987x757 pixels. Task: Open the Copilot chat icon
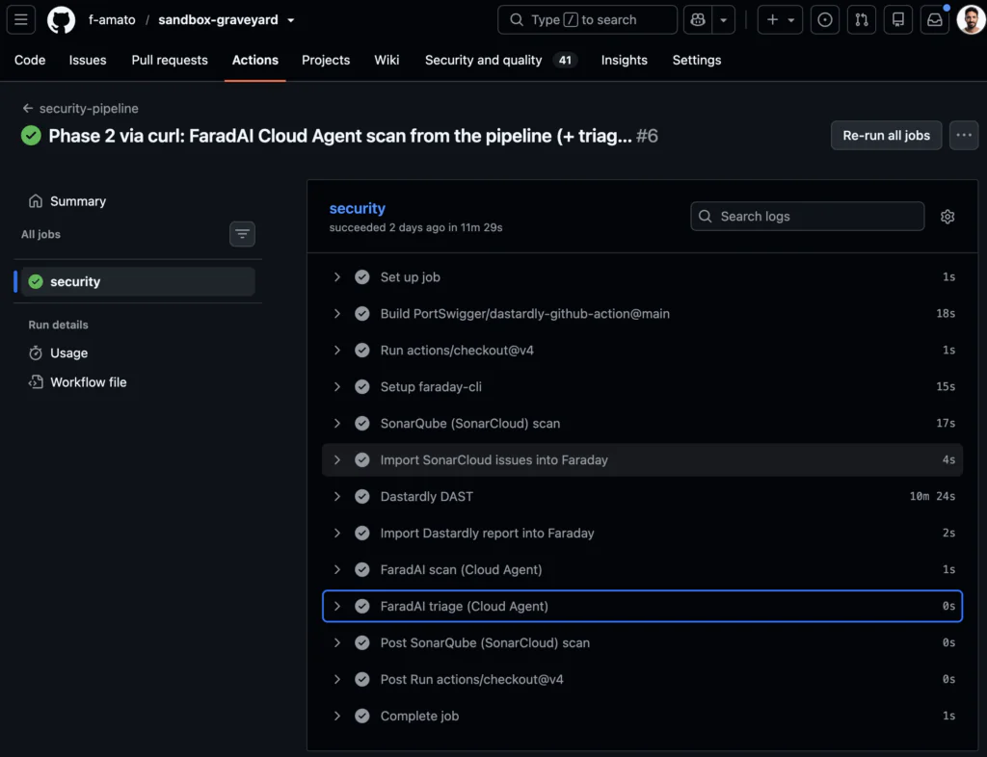point(698,20)
